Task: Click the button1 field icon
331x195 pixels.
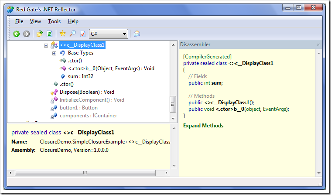Action: point(54,108)
